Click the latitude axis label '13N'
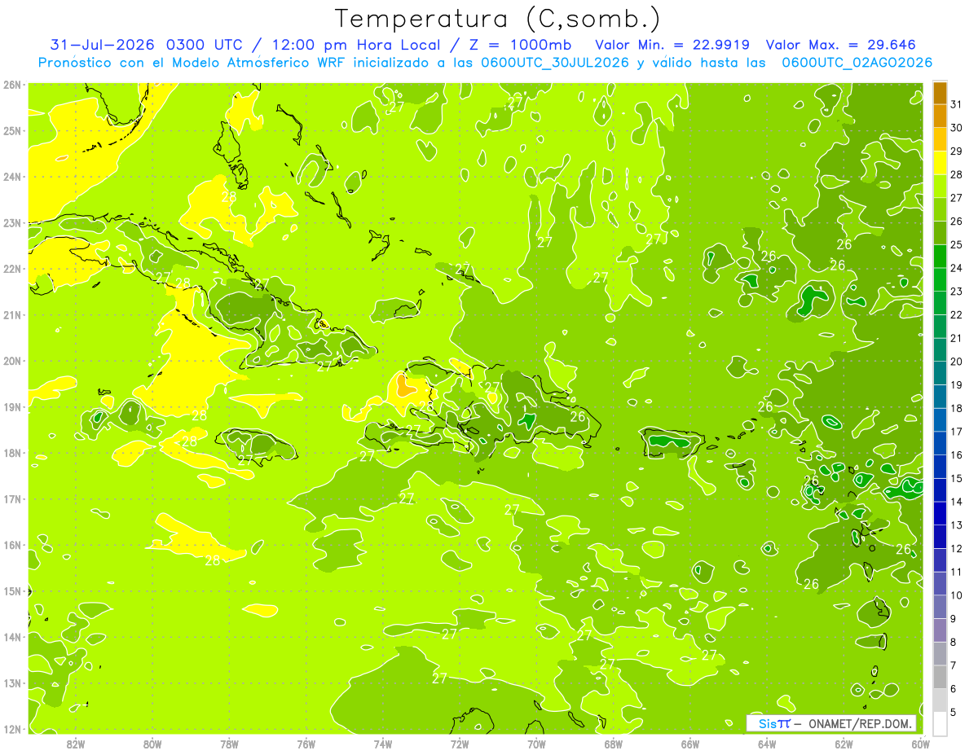The image size is (978, 755). pyautogui.click(x=12, y=683)
